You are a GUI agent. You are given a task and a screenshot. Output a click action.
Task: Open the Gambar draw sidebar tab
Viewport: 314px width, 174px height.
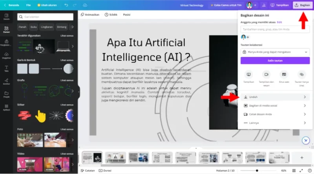pos(6,82)
